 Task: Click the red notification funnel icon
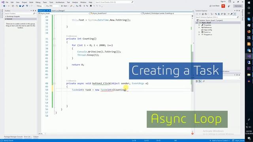[223, 6]
